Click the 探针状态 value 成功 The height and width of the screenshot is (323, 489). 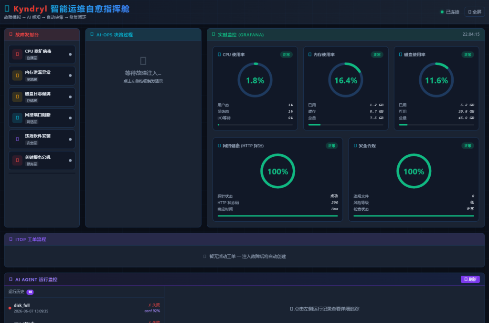[x=334, y=196]
